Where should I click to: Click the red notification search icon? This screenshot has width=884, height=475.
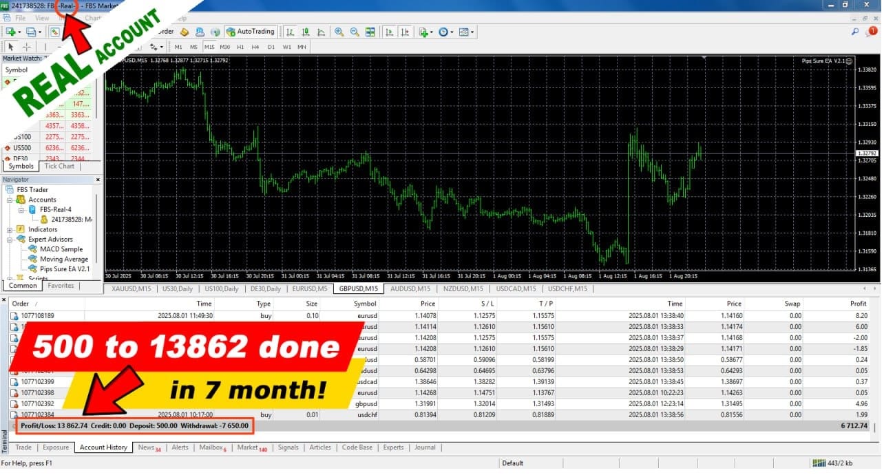[x=872, y=32]
